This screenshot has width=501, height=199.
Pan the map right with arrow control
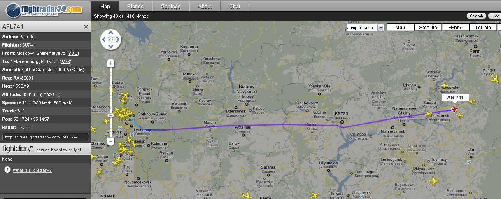[118, 40]
